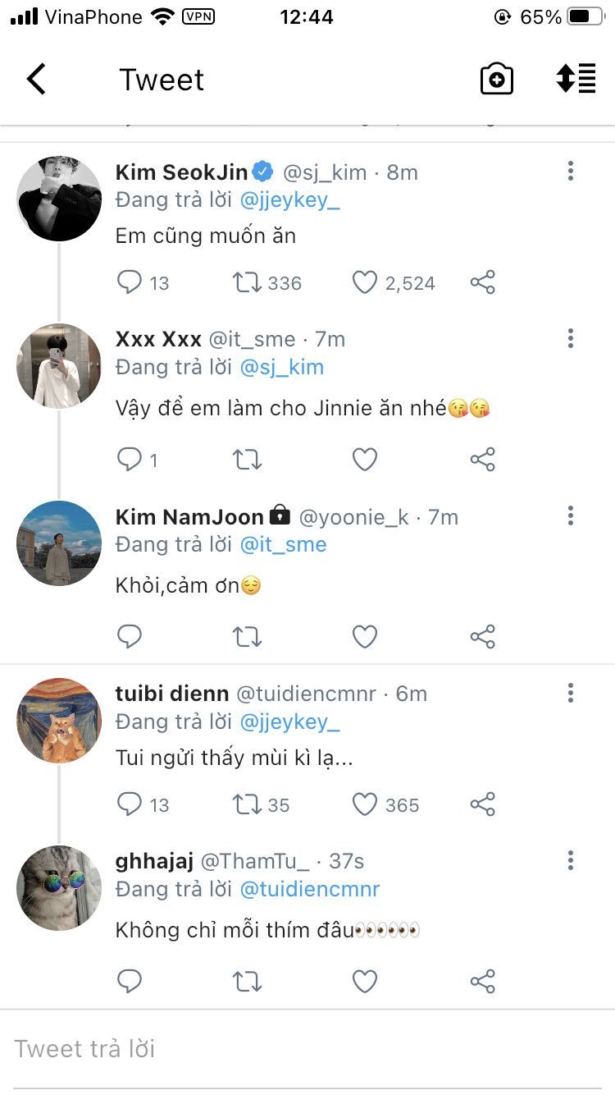Screen dimensions: 615x1095
Task: Tap the back arrow in the header
Action: pyautogui.click(x=36, y=80)
